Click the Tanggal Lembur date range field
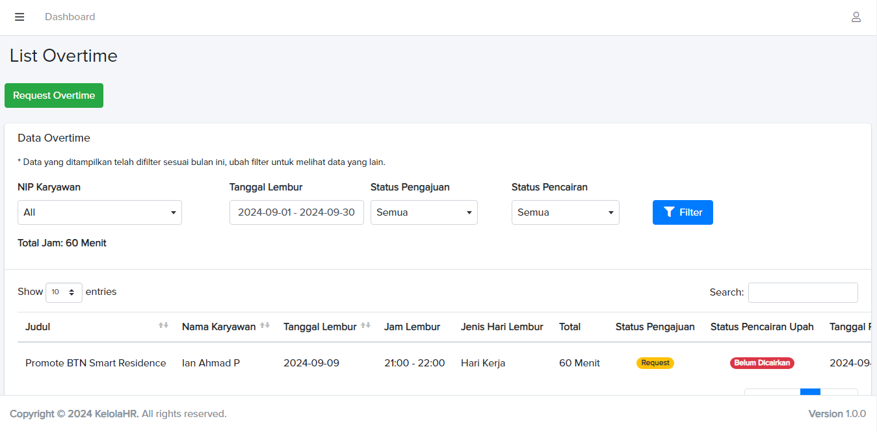Screen dimensions: 877x432 tap(296, 212)
